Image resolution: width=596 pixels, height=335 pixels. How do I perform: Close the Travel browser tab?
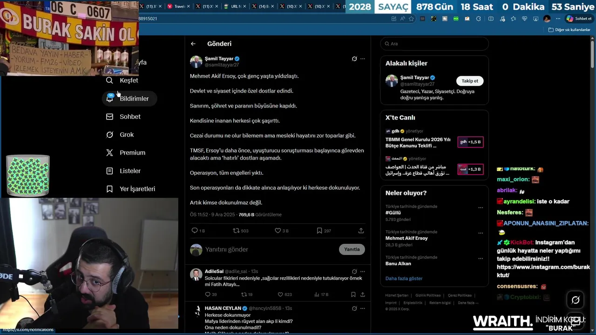[189, 7]
